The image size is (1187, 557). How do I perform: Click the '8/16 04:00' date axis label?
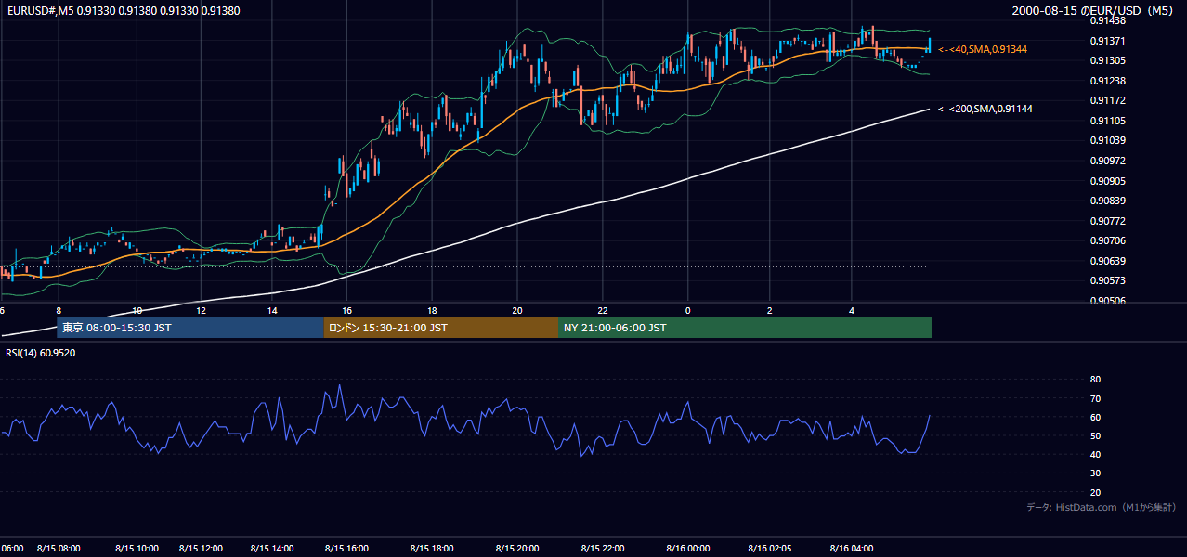click(x=854, y=549)
